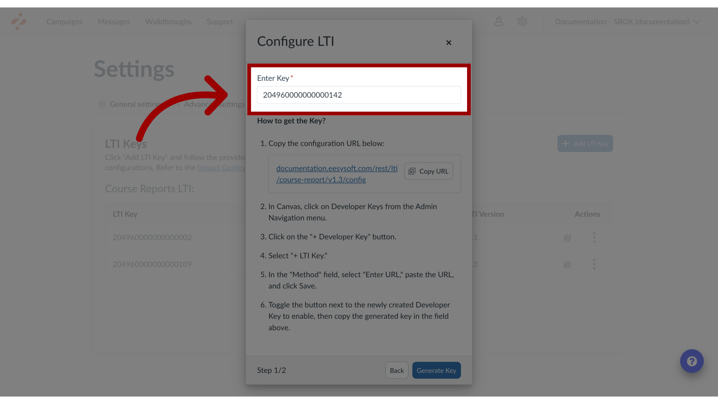Select the Walkthroughs menu item
The width and height of the screenshot is (718, 404).
coord(168,22)
